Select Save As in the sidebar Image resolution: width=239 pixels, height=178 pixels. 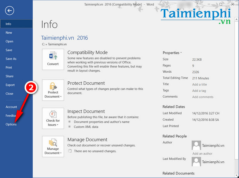(16, 59)
